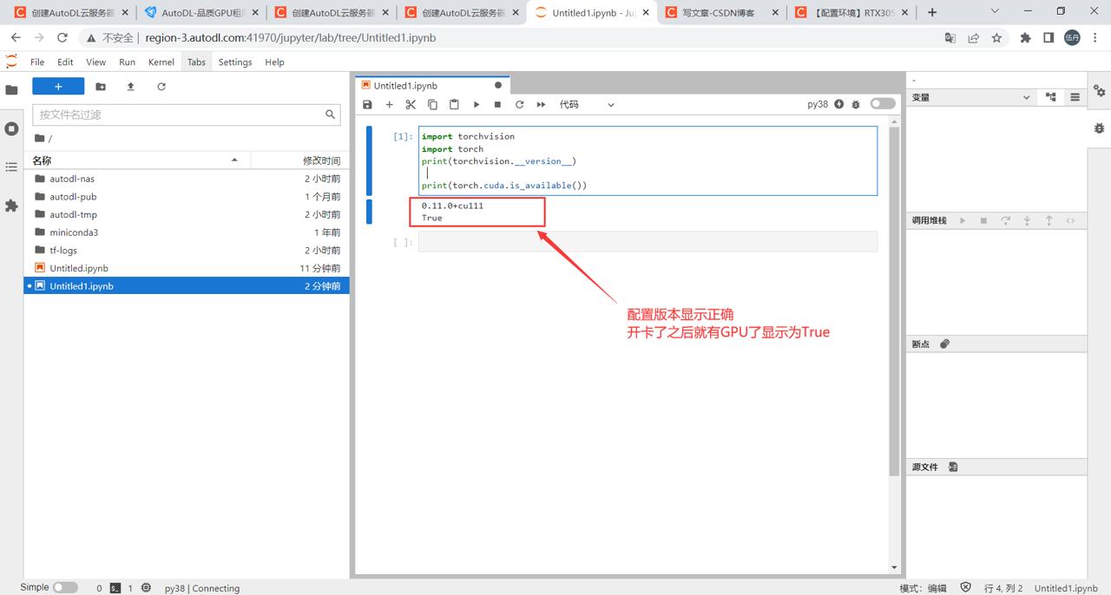This screenshot has height=595, width=1111.
Task: Open the cell type dropdown showing 代码
Action: coord(587,104)
